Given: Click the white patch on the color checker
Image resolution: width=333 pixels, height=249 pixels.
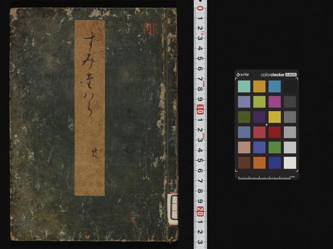Looking at the screenshot, I should point(290,163).
